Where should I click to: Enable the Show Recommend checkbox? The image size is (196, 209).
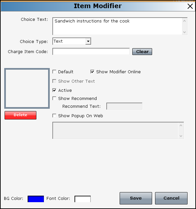point(55,99)
